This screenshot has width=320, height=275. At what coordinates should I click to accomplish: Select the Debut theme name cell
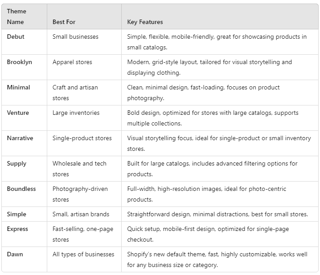tap(16, 36)
